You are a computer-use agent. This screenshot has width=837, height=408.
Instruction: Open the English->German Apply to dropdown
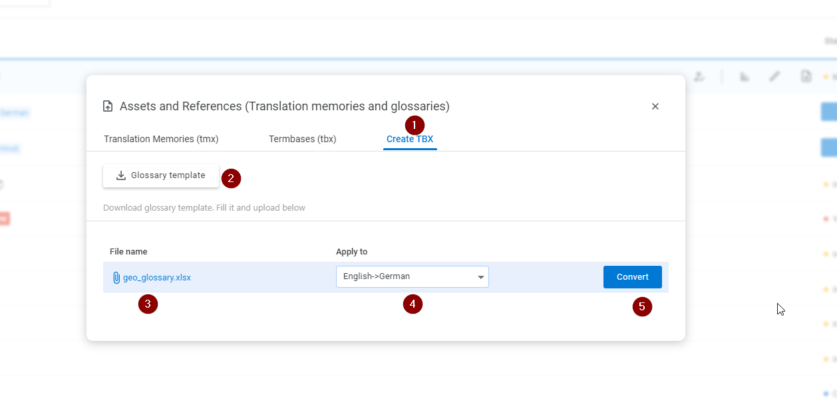pos(413,277)
